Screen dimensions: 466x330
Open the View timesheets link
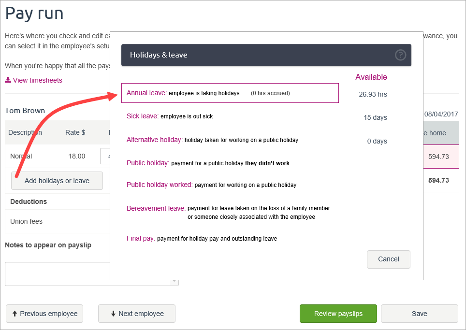[37, 80]
